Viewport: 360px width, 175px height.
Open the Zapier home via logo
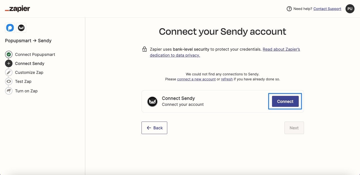coord(17,8)
